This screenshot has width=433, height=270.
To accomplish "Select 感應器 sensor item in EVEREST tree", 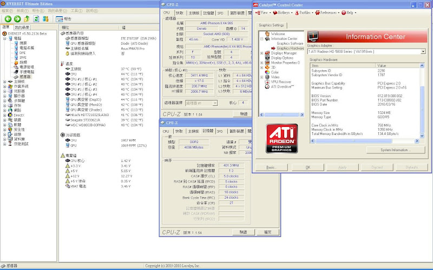I will point(25,77).
